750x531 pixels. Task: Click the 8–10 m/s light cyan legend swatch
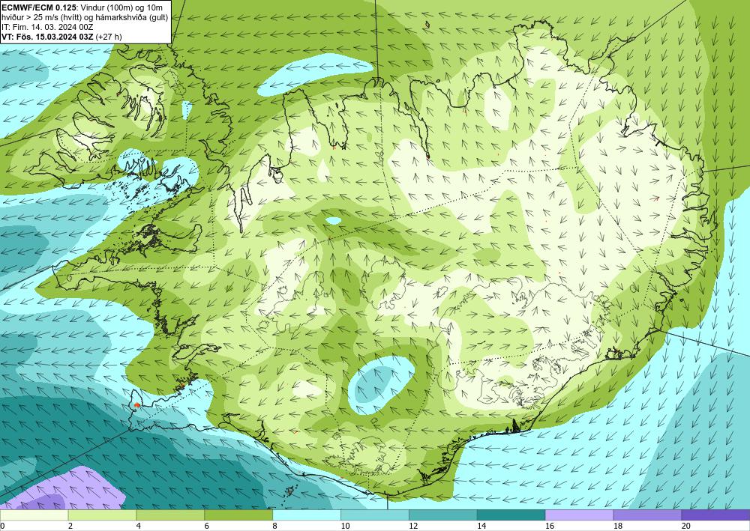tap(307, 515)
